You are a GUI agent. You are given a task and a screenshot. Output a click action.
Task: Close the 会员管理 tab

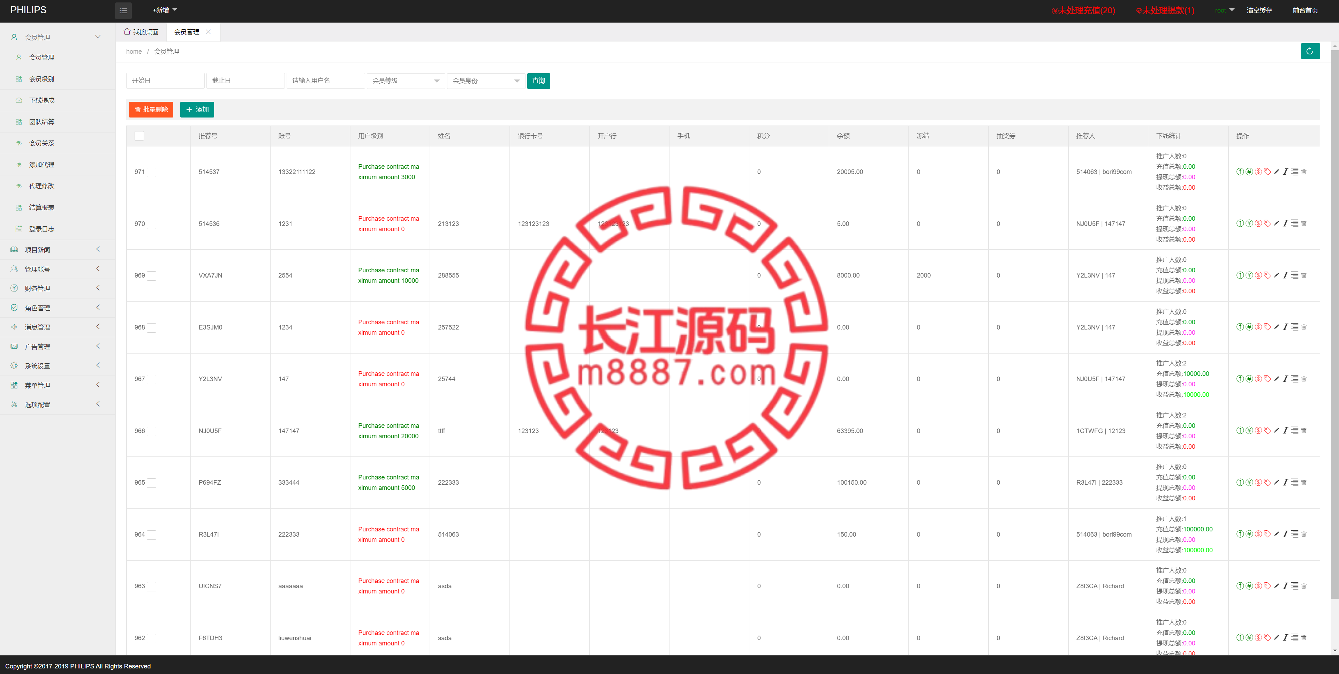pyautogui.click(x=209, y=32)
